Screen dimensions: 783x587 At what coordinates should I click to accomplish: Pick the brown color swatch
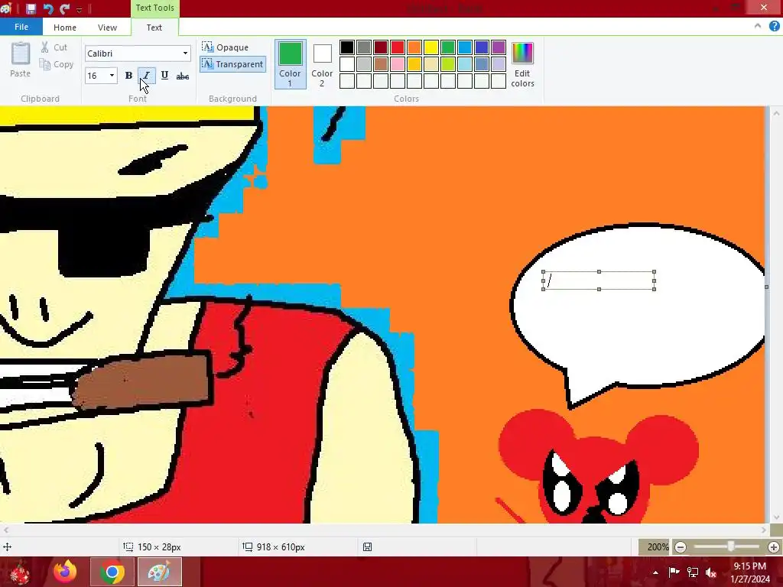pos(381,64)
